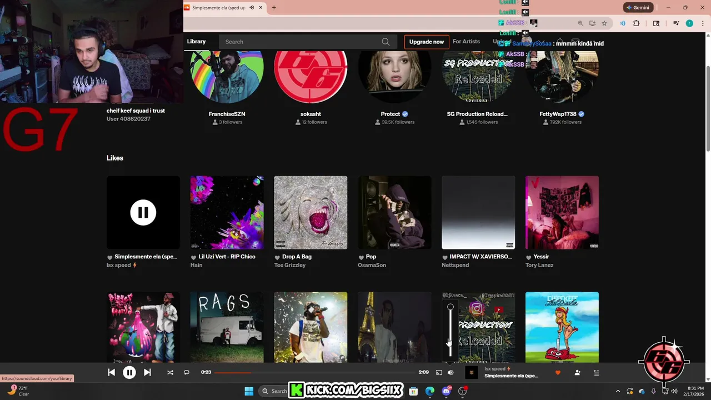Open Microsoft Edge from the taskbar
711x400 pixels.
click(429, 391)
